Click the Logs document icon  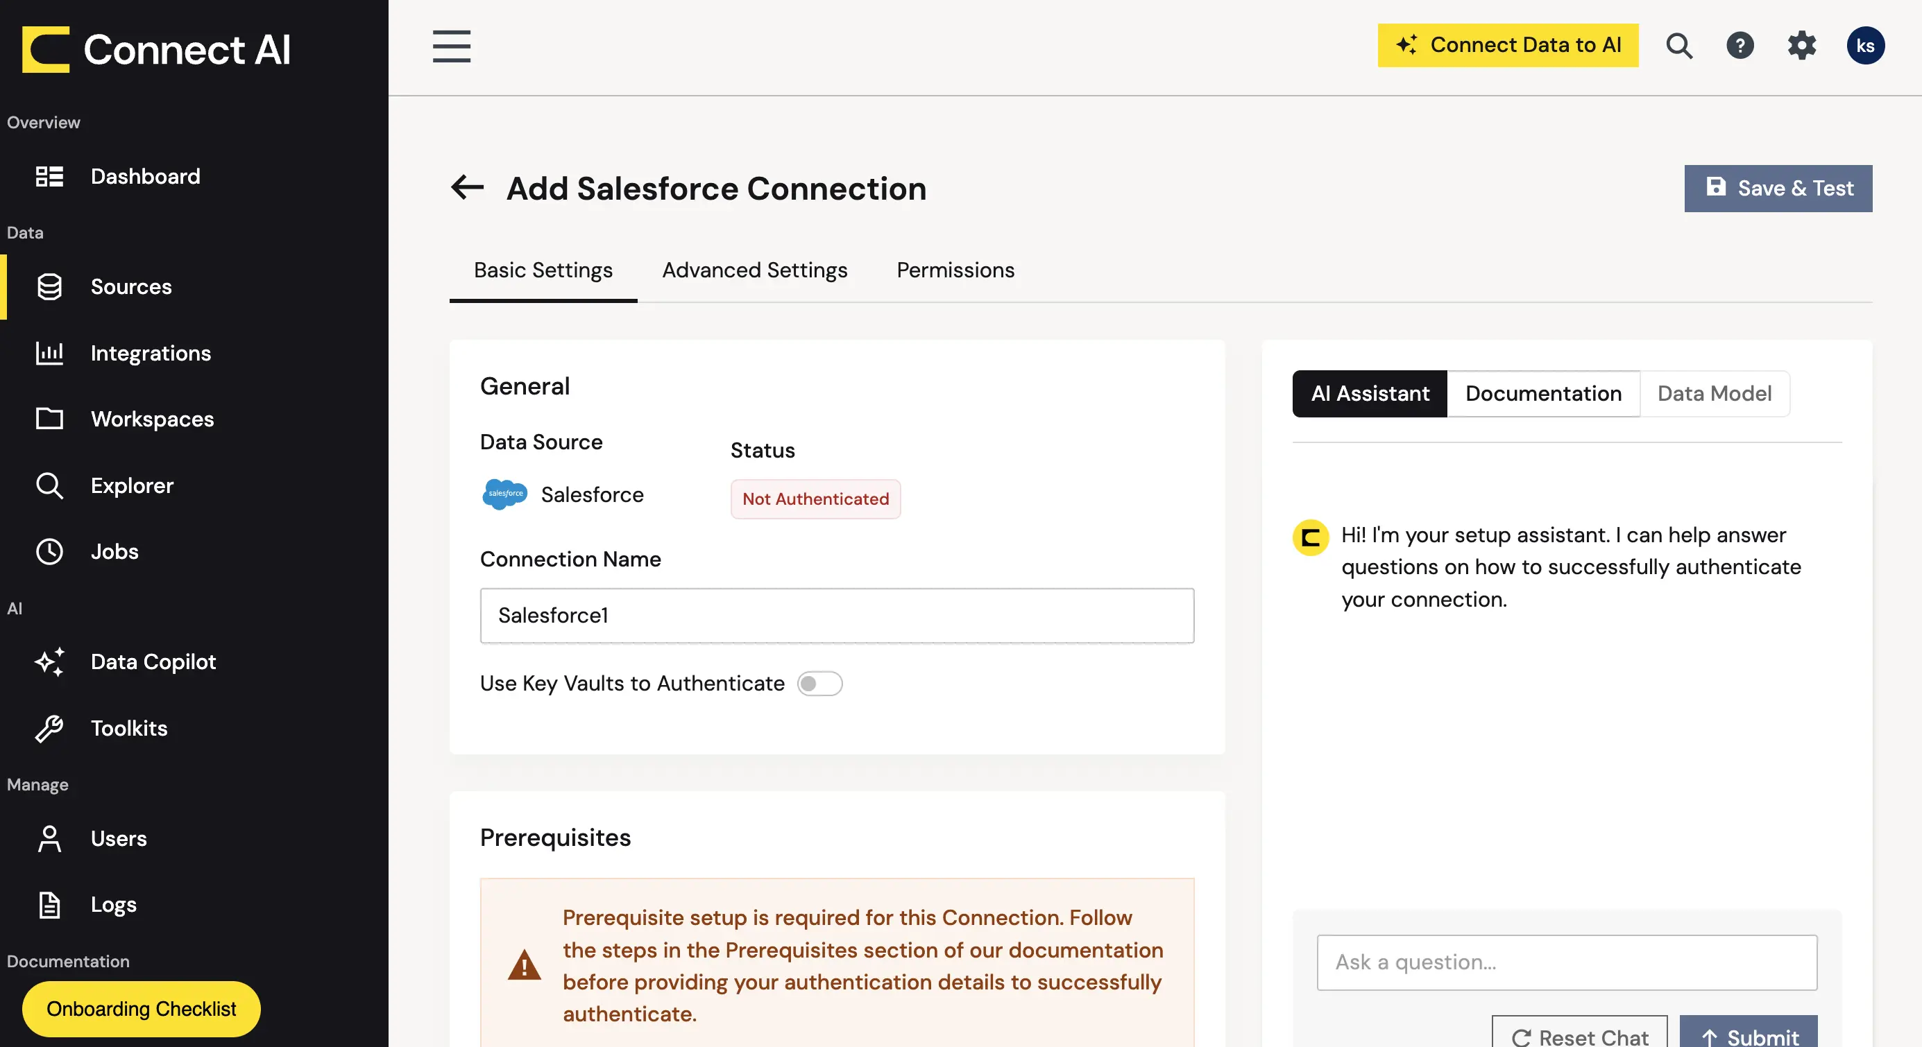point(49,905)
